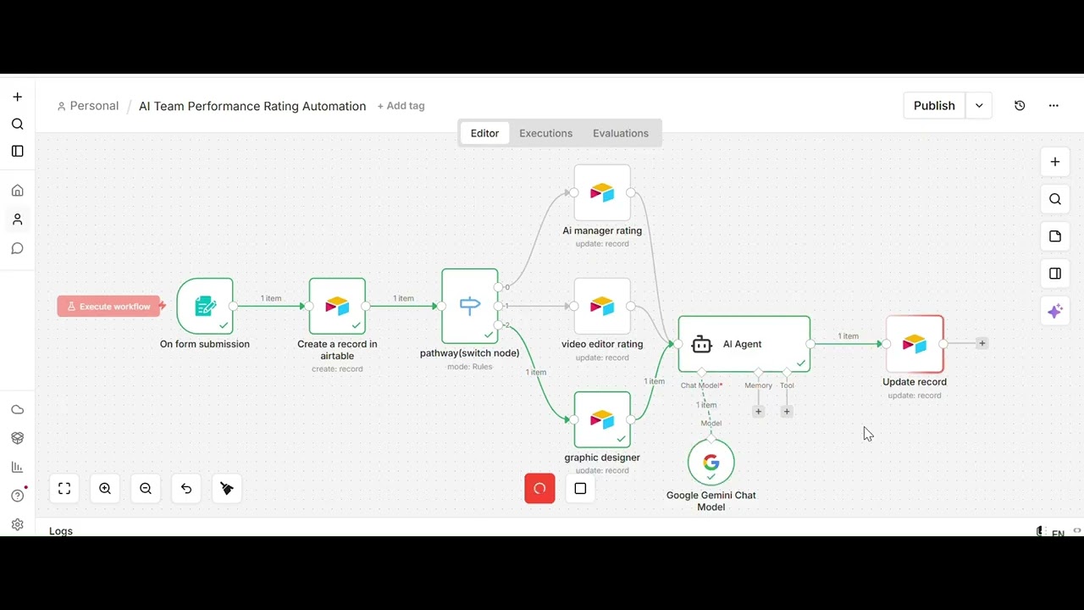Click switch node output 0 connector

pos(498,287)
